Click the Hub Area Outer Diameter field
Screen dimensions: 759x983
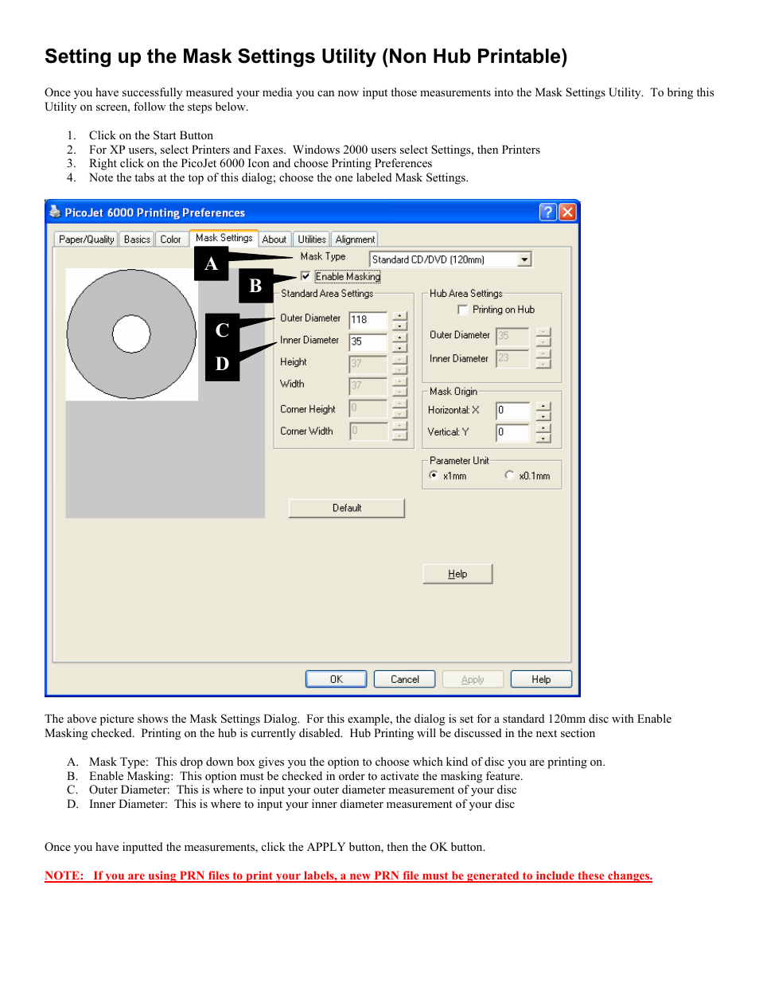click(x=512, y=336)
